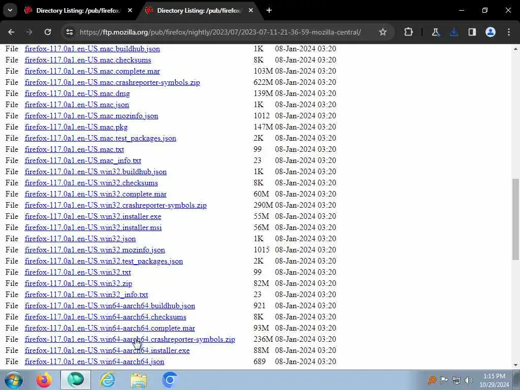This screenshot has width=520, height=390.
Task: Open the win32.checksums link
Action: point(91,183)
